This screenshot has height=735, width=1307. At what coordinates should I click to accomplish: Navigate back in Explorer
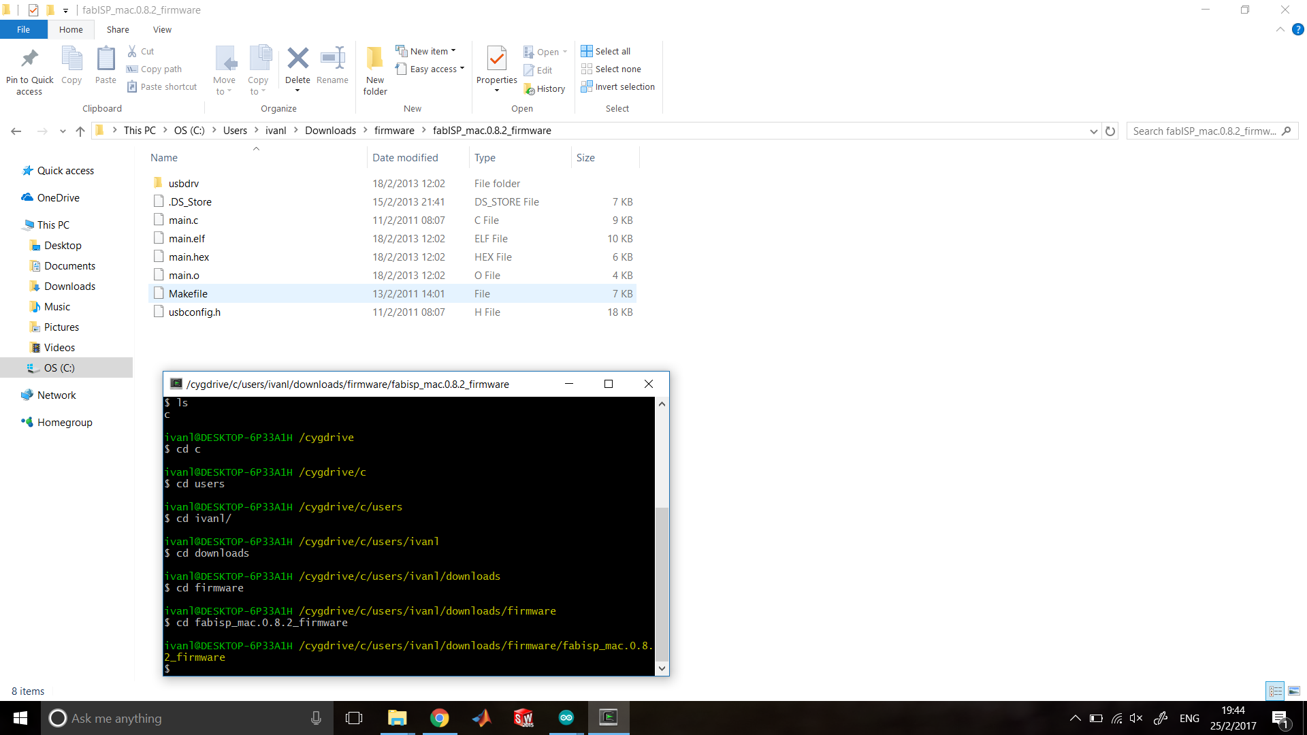point(16,131)
